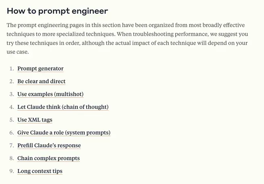Click list number 6 beside Give Claude a role
This screenshot has width=264, height=184.
(x=12, y=133)
